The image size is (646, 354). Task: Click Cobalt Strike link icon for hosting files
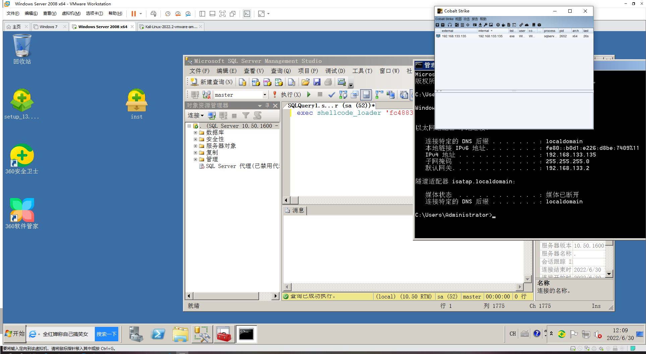pyautogui.click(x=521, y=25)
